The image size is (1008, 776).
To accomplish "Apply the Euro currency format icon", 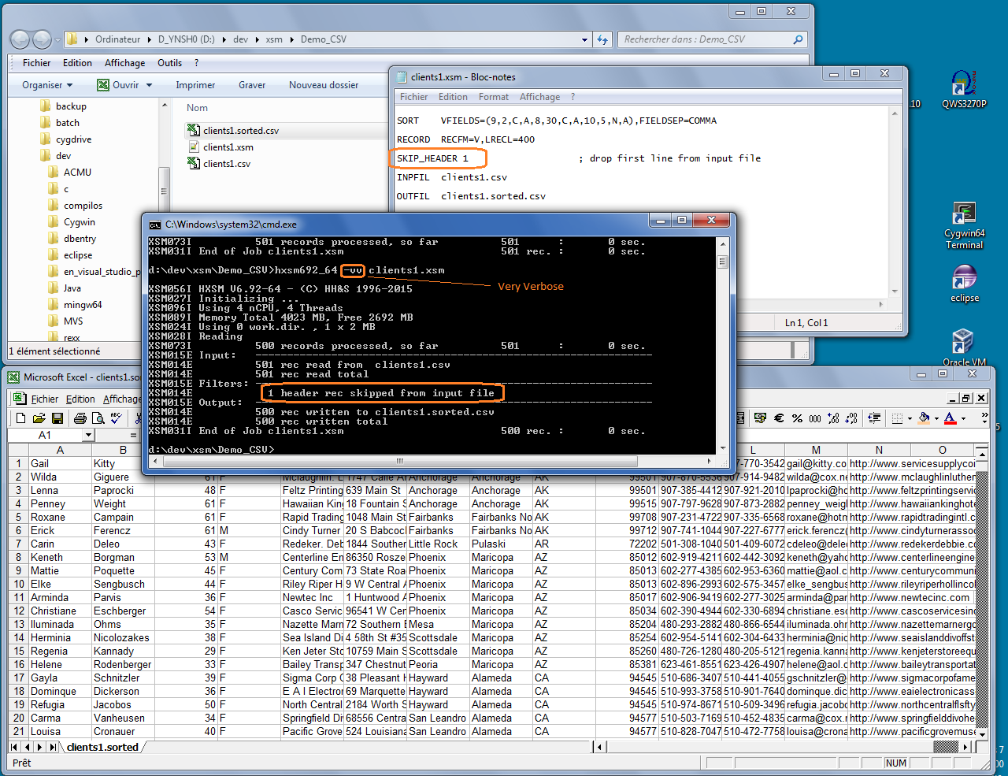I will tap(779, 418).
